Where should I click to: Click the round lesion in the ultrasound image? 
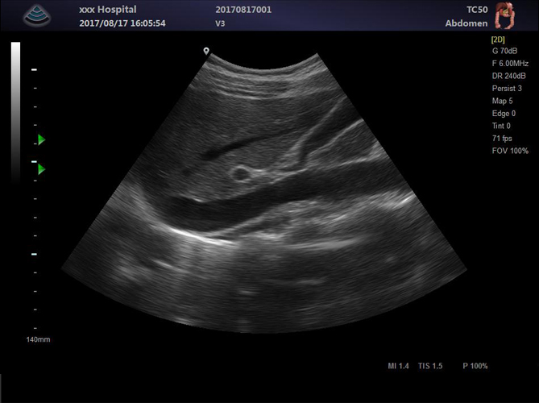[x=240, y=173]
